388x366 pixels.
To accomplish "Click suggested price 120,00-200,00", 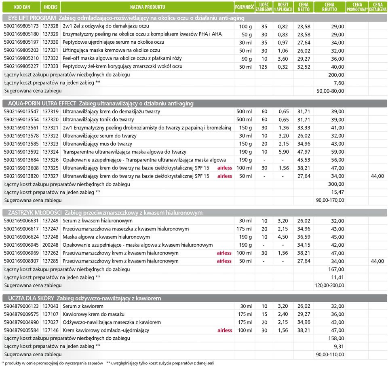I will click(329, 285).
